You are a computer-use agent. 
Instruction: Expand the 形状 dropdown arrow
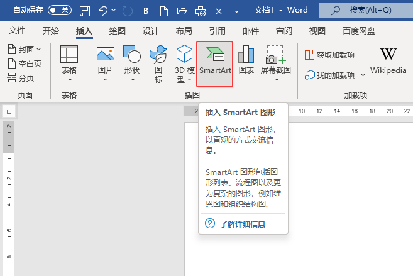click(133, 80)
